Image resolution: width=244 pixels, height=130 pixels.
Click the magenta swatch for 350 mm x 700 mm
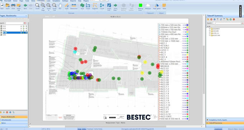(x=188, y=30)
